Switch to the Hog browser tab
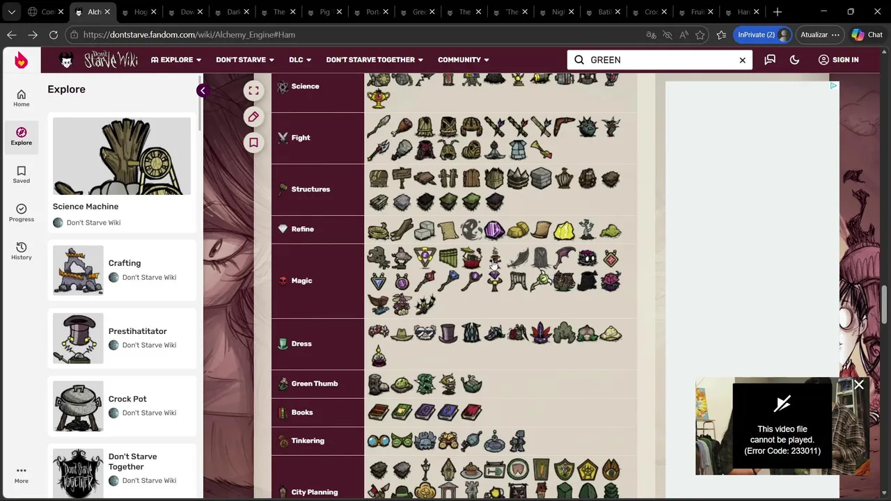The width and height of the screenshot is (891, 501). 140,12
